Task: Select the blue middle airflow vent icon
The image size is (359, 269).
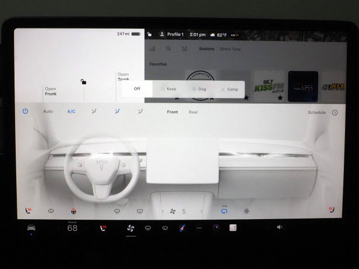Action: (117, 112)
